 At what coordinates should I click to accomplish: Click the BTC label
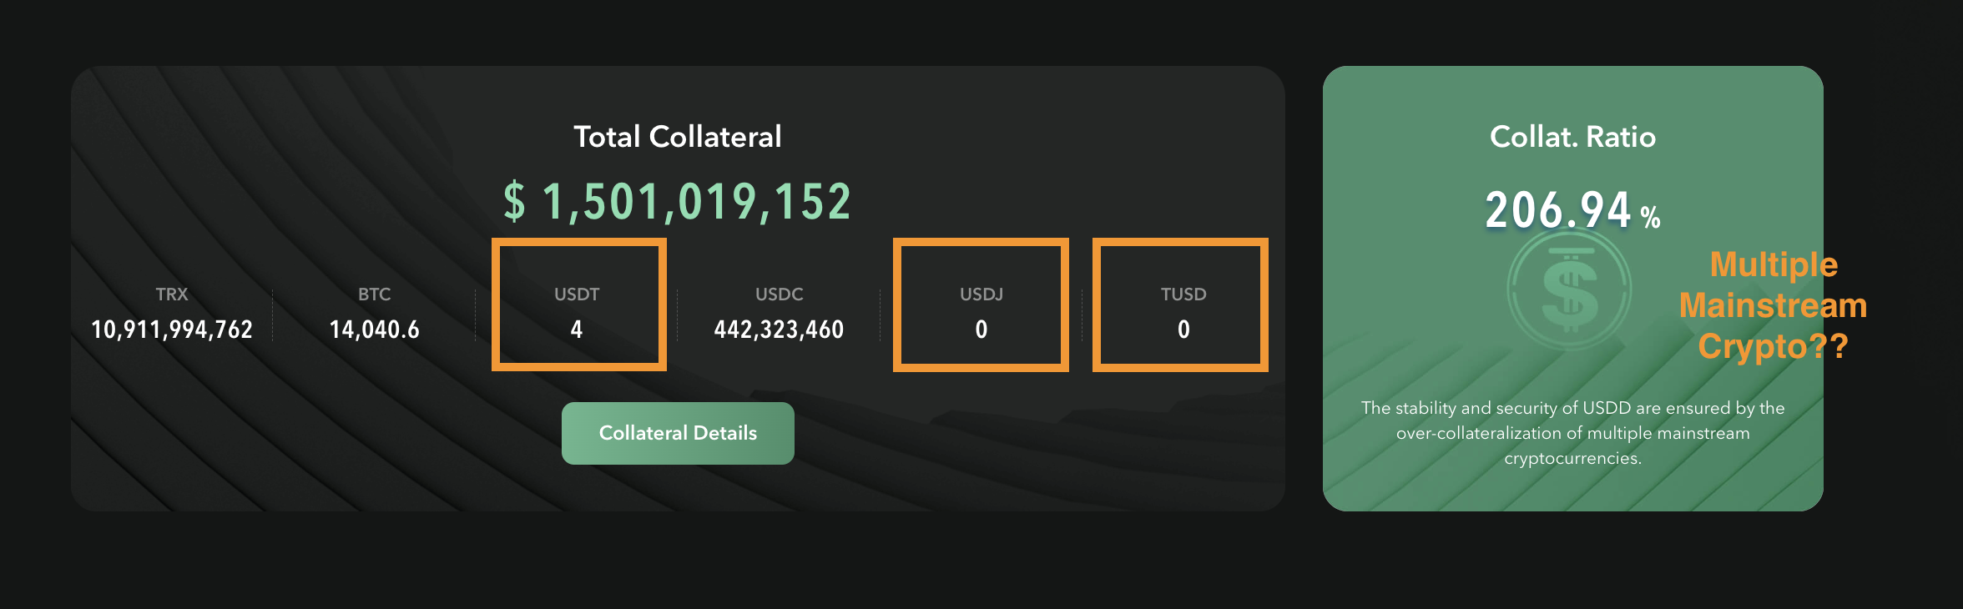pyautogui.click(x=375, y=294)
